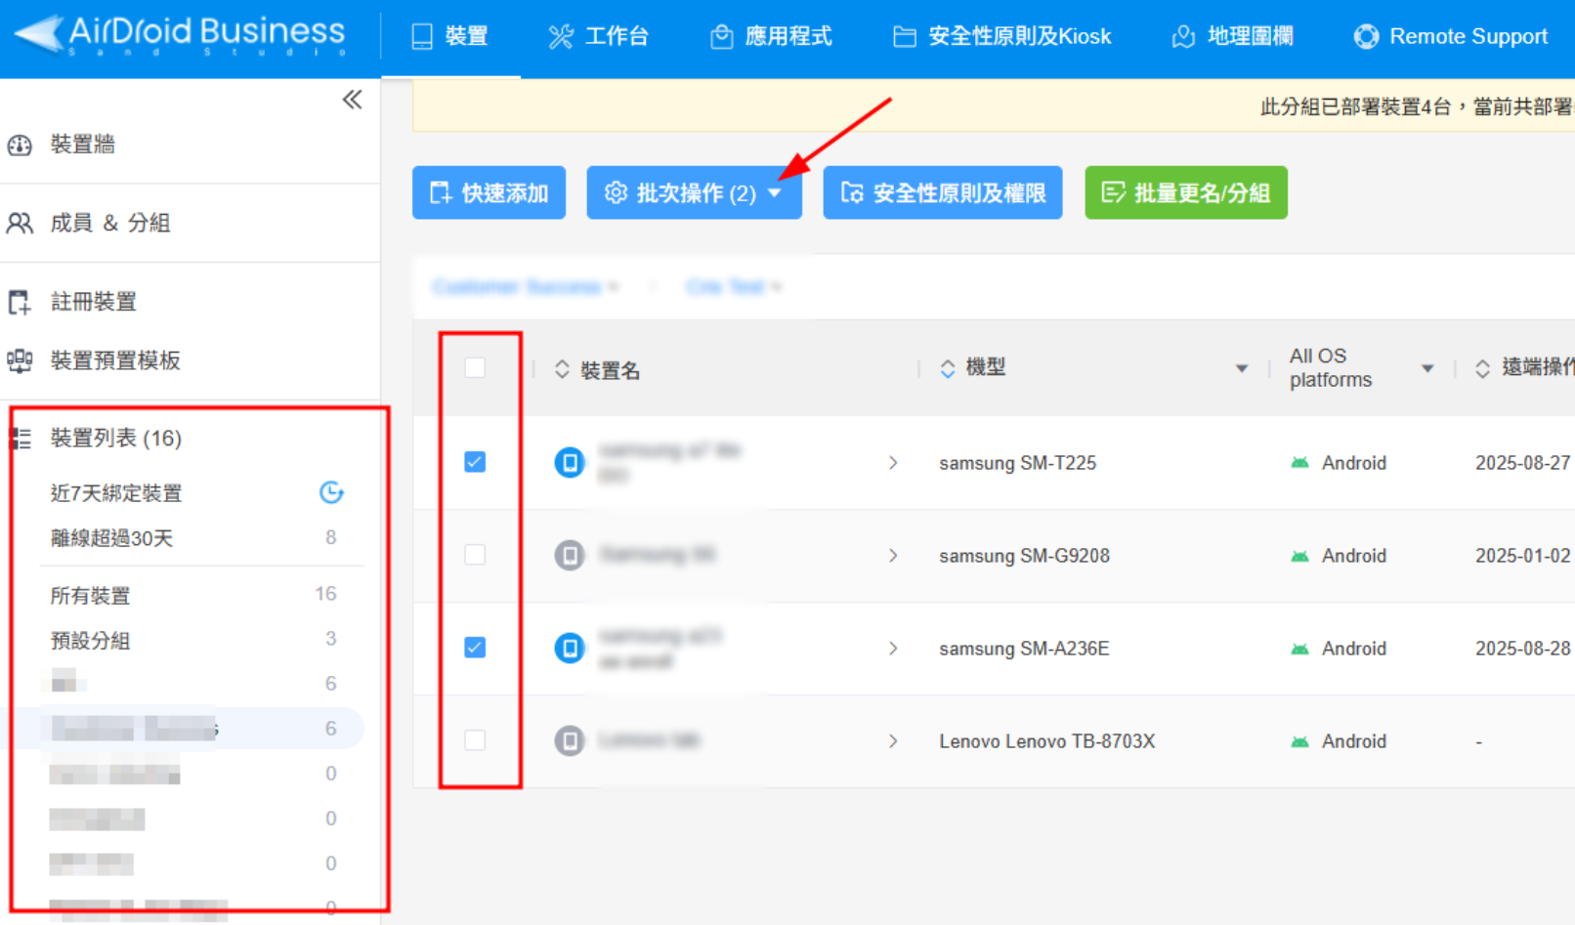Expand SM-G9208 device row chevron
Screen dimensions: 1575x925
893,556
